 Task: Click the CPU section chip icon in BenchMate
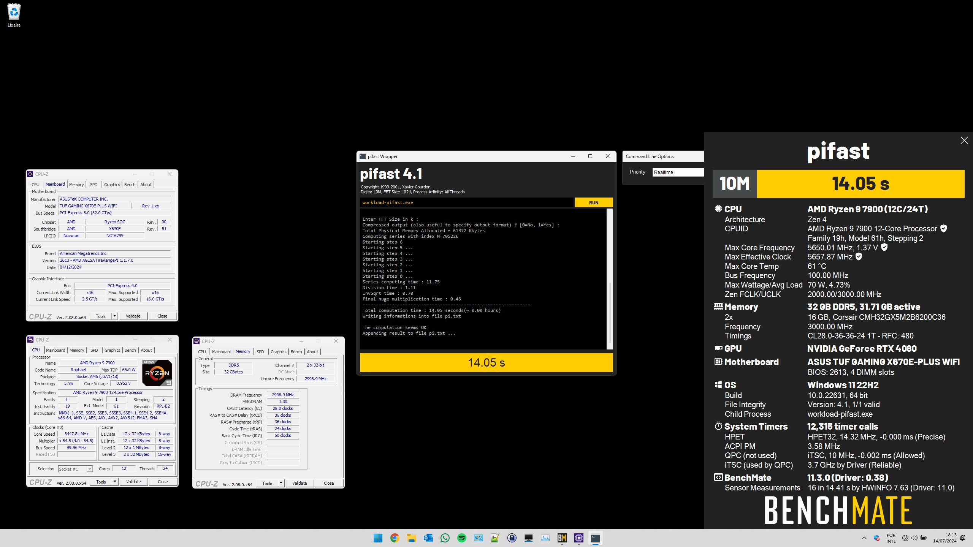(718, 209)
